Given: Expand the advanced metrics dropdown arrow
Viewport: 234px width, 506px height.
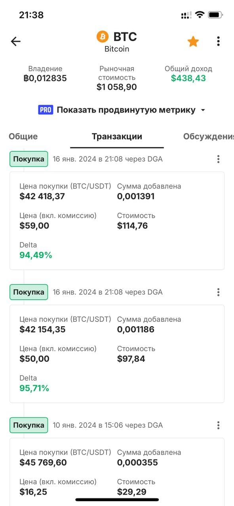Looking at the screenshot, I should [203, 110].
